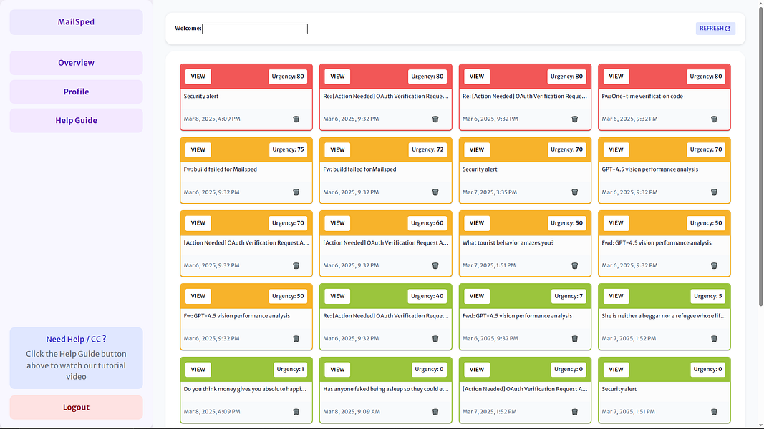Delete the 'Has anyone faked being asleep' email
The image size is (764, 429).
point(435,412)
